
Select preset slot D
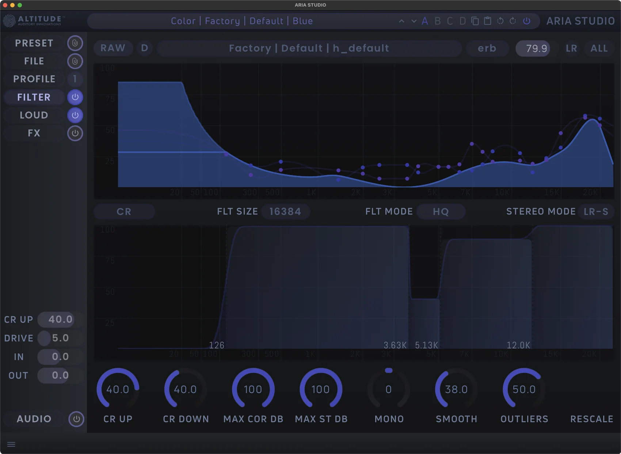pos(462,21)
